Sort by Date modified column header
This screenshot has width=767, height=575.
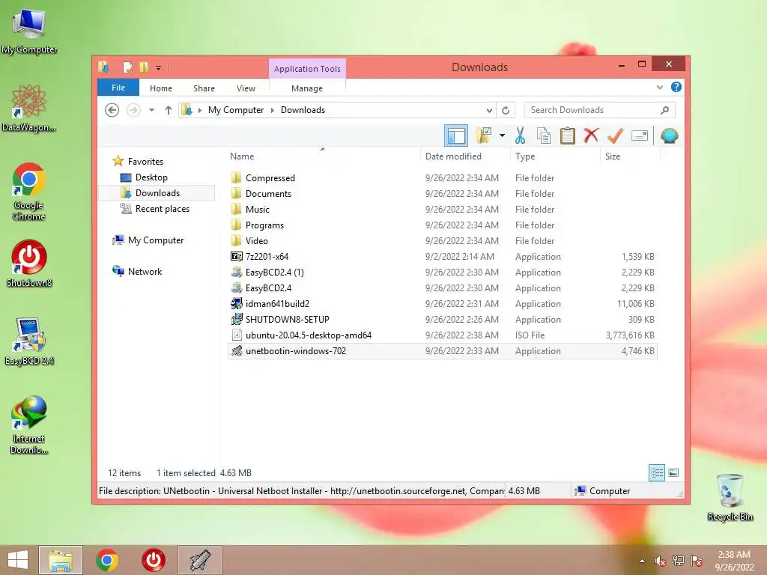click(x=465, y=156)
